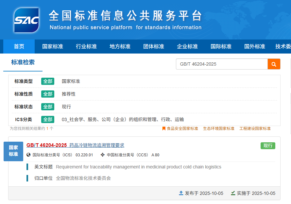Switch to the 行业标准 tab
Screen dimensions: 291x204
(x=86, y=47)
